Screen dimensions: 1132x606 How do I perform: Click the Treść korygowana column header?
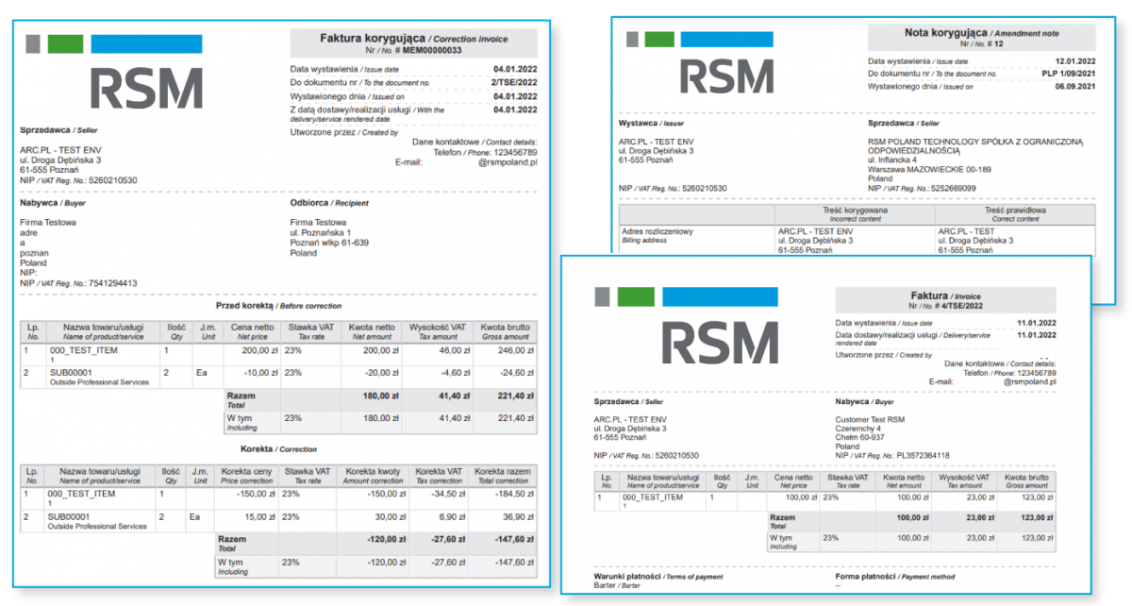[x=854, y=213]
